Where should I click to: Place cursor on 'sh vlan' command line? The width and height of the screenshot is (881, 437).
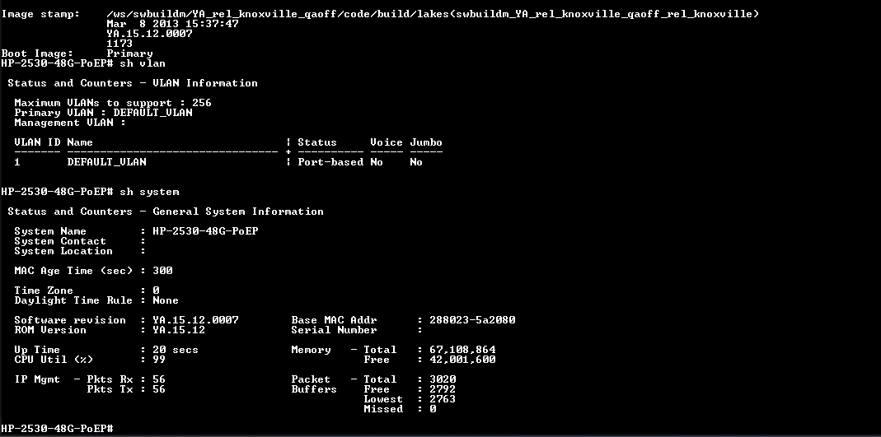[x=83, y=63]
